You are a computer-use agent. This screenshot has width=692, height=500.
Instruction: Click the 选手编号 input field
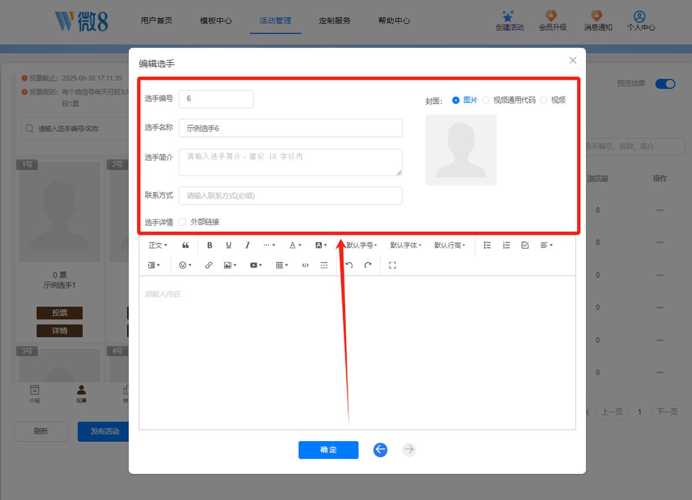[216, 99]
